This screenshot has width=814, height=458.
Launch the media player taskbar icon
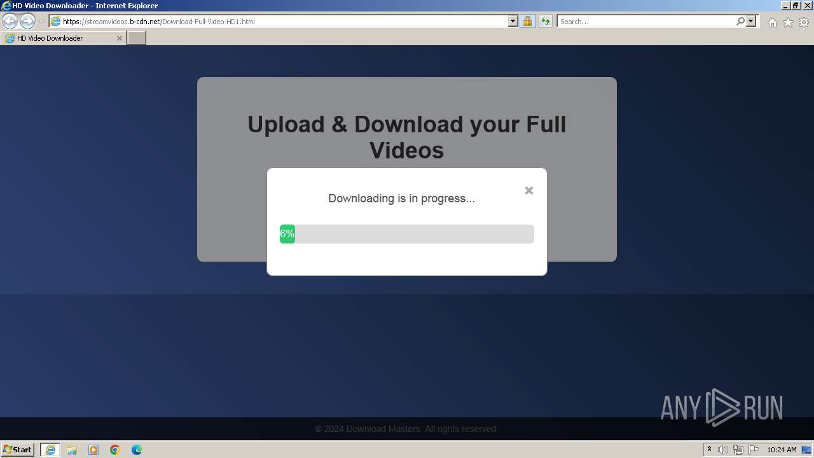pos(93,450)
